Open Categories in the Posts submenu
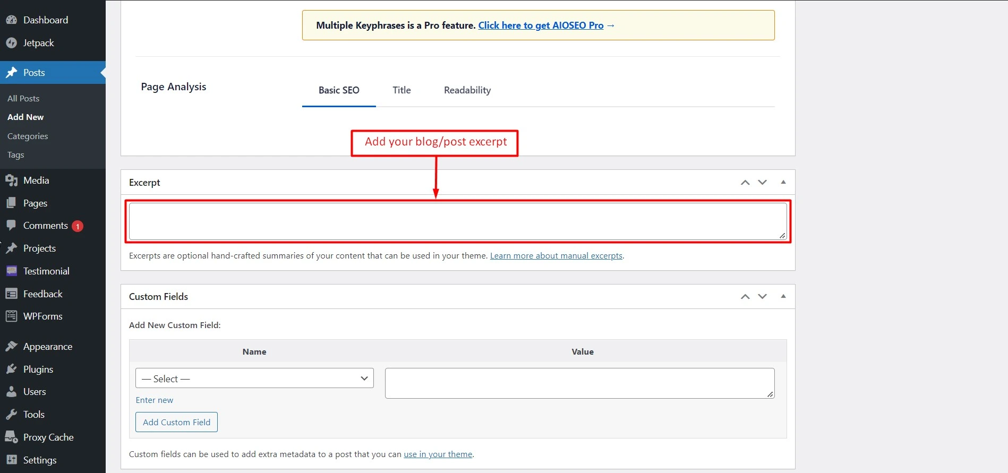 28,136
